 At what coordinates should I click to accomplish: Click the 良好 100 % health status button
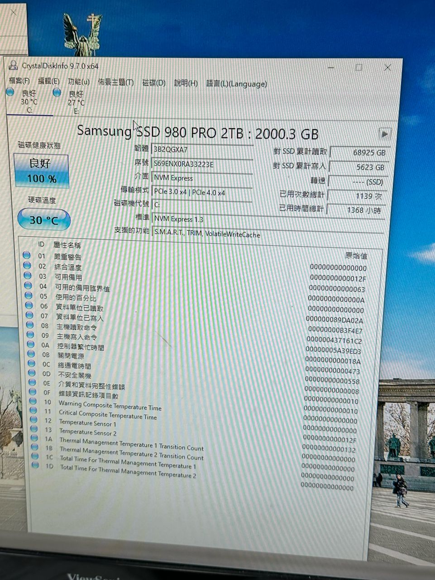click(42, 171)
